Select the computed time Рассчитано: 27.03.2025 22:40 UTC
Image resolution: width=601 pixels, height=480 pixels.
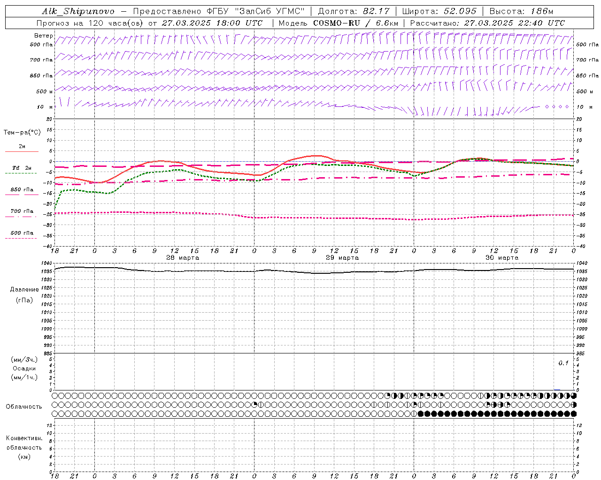487,23
